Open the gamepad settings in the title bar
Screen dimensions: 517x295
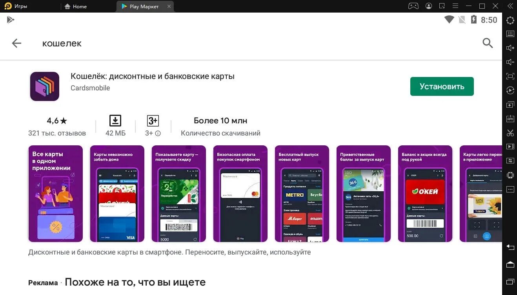coord(413,6)
